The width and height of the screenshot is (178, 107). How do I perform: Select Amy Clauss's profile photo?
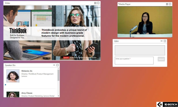coord(13,94)
